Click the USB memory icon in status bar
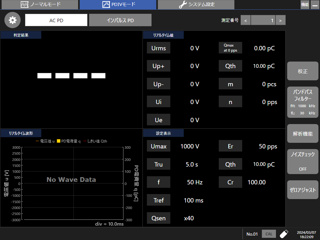The height and width of the screenshot is (240, 320). click(x=284, y=234)
